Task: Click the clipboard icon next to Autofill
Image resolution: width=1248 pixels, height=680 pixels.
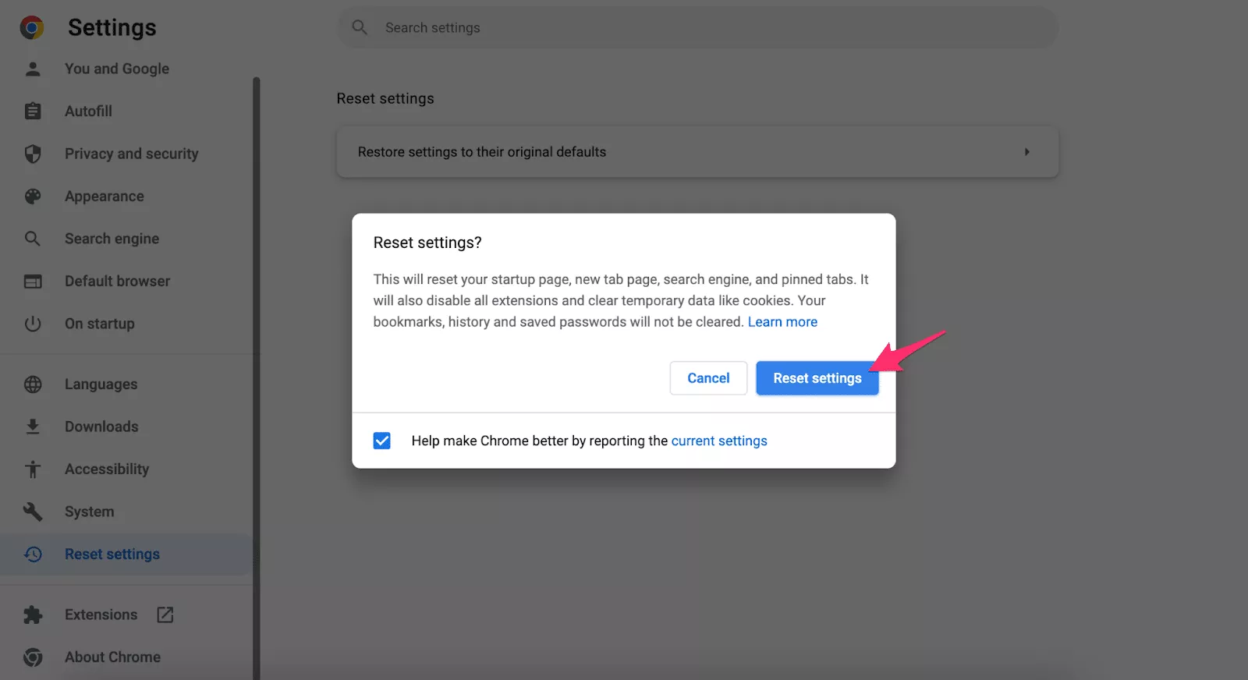Action: tap(33, 112)
